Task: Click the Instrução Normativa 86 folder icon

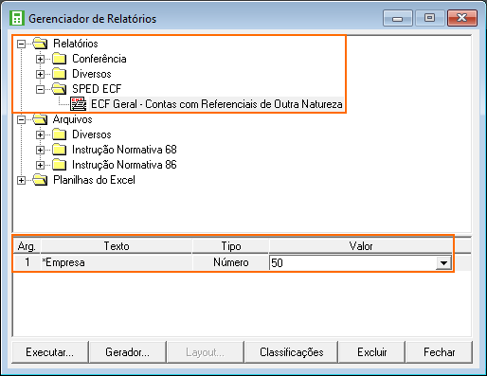Action: tap(59, 165)
